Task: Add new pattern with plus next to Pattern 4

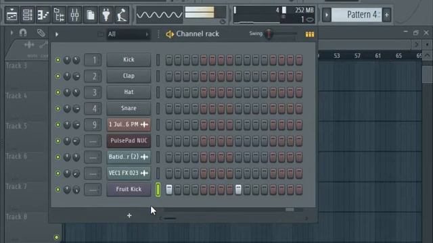Action: pos(386,15)
